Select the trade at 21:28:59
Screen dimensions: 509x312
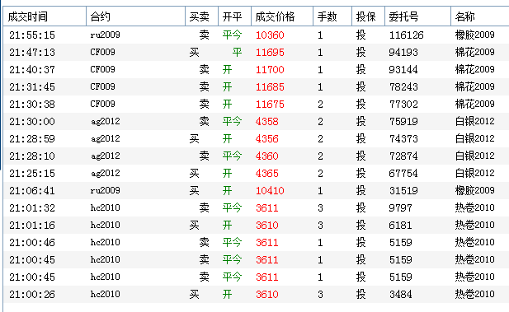point(256,138)
